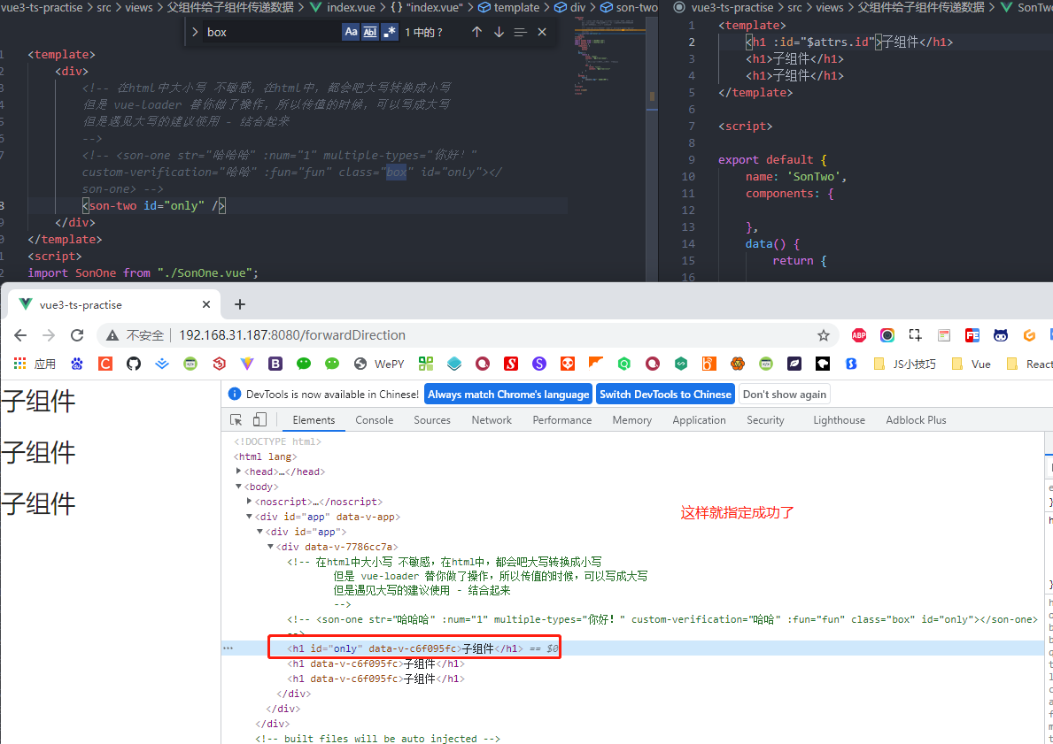Reload the browser page
The image size is (1053, 744).
point(77,335)
